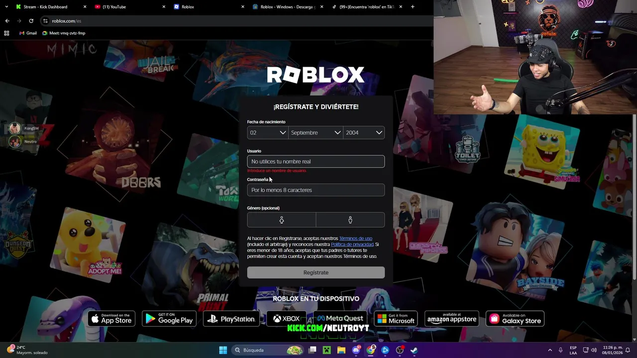Image resolution: width=637 pixels, height=358 pixels.
Task: Close the Roblox Windows Descarga tab
Action: 322,7
